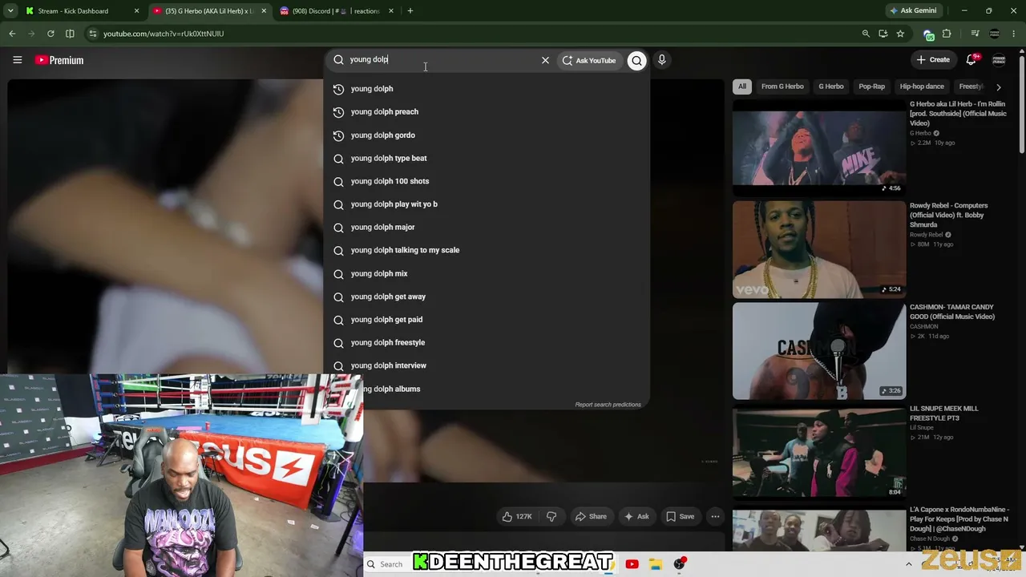Go to YouTube Premium home logo
Viewport: 1026px width, 577px height.
pyautogui.click(x=59, y=60)
